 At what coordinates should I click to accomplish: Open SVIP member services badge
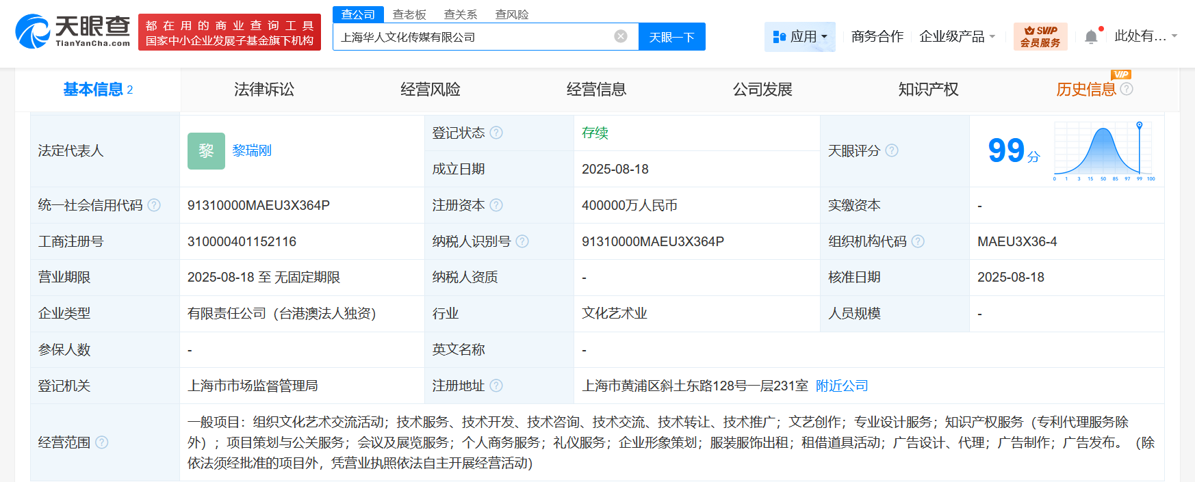[x=1040, y=37]
